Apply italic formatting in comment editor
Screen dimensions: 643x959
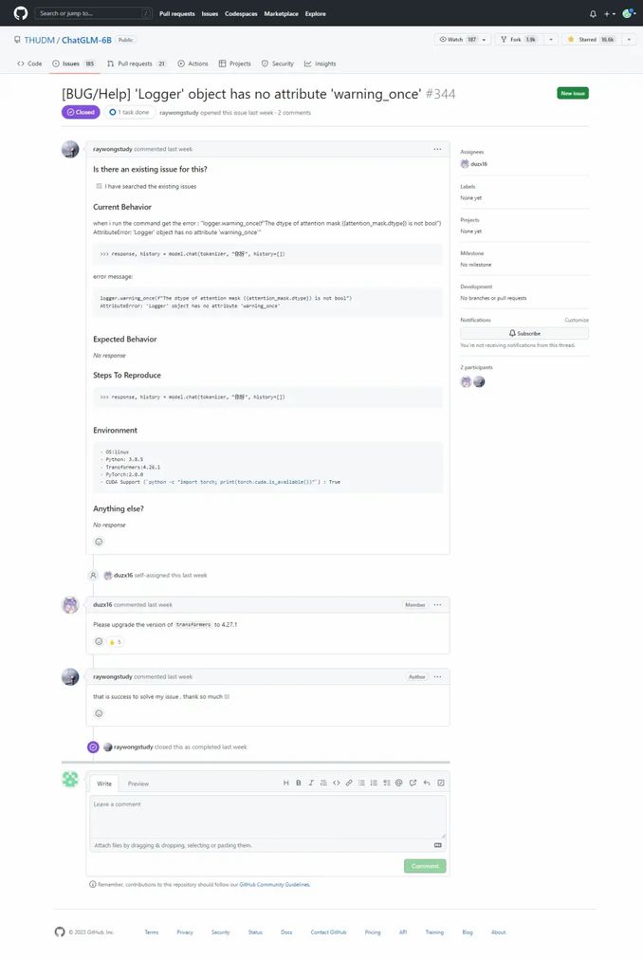coord(310,783)
